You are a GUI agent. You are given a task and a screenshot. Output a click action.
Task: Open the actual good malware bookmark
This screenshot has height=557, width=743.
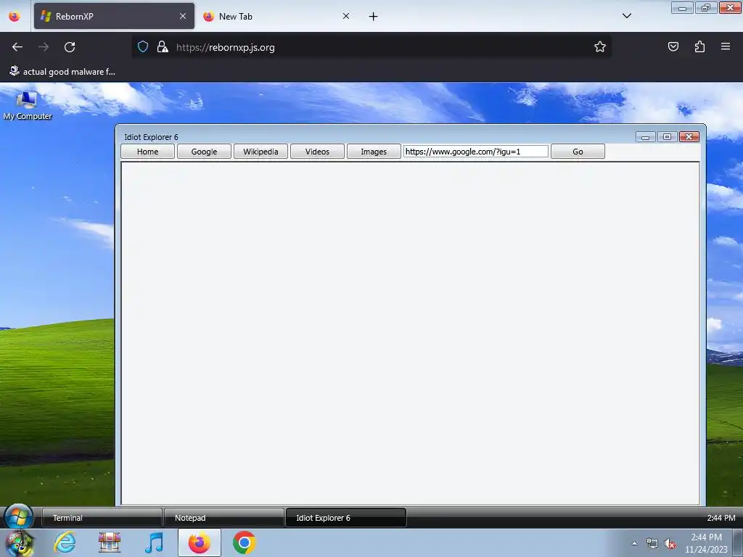(x=62, y=72)
